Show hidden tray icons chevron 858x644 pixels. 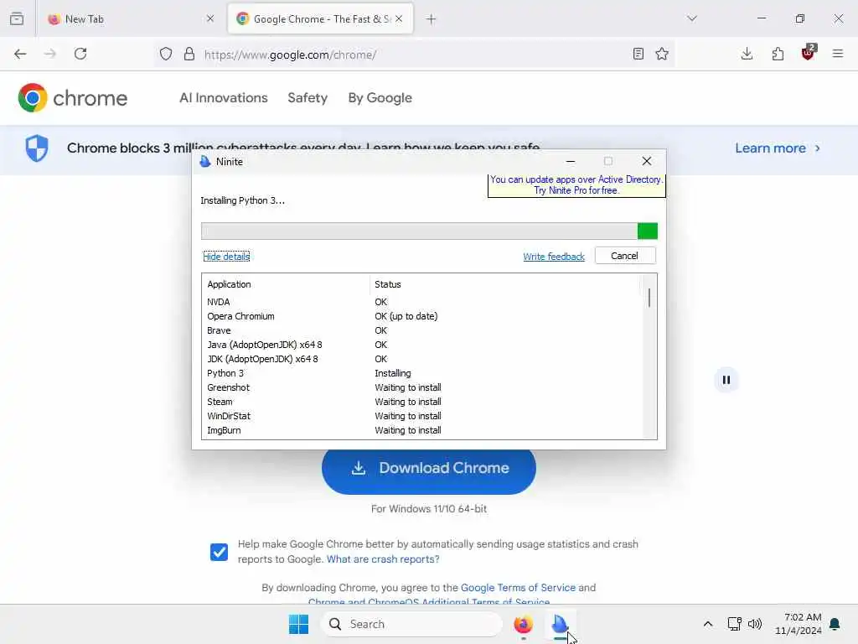point(707,624)
